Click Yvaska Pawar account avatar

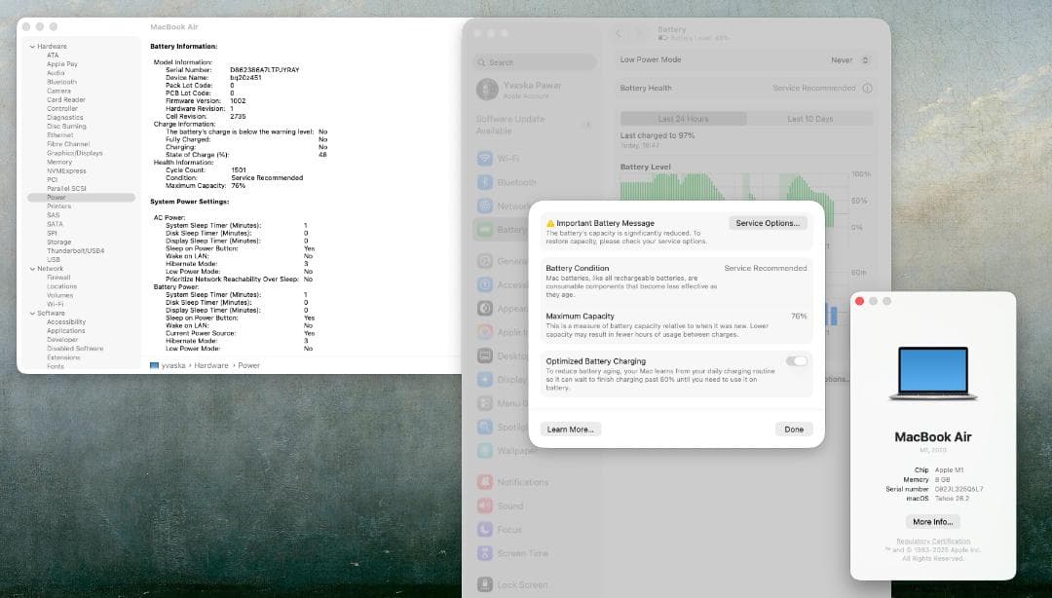pyautogui.click(x=487, y=90)
